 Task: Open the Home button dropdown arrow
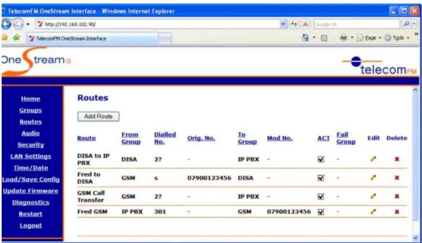click(314, 38)
